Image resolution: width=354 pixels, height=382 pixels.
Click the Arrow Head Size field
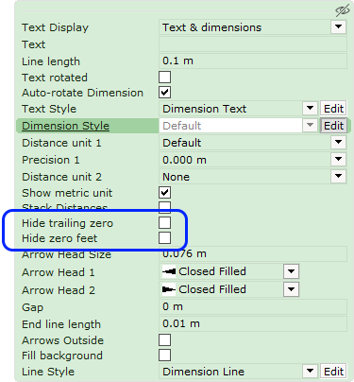click(x=253, y=253)
